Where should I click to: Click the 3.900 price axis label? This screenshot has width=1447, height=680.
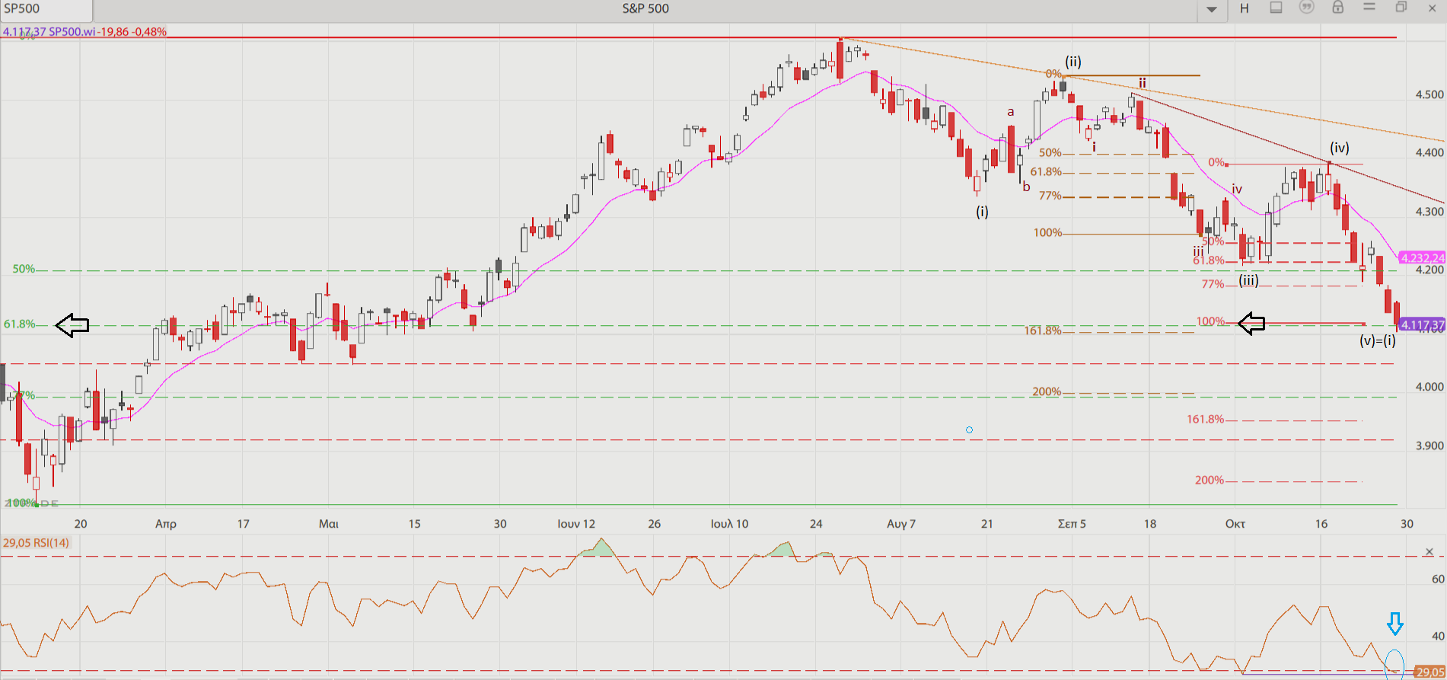[x=1429, y=445]
